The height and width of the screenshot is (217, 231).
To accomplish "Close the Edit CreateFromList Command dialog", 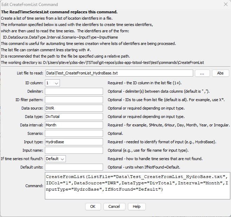I will 225,4.
